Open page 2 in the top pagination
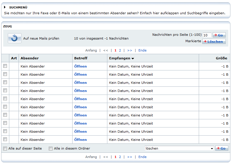The width and height of the screenshot is (233, 165). pos(120,50)
